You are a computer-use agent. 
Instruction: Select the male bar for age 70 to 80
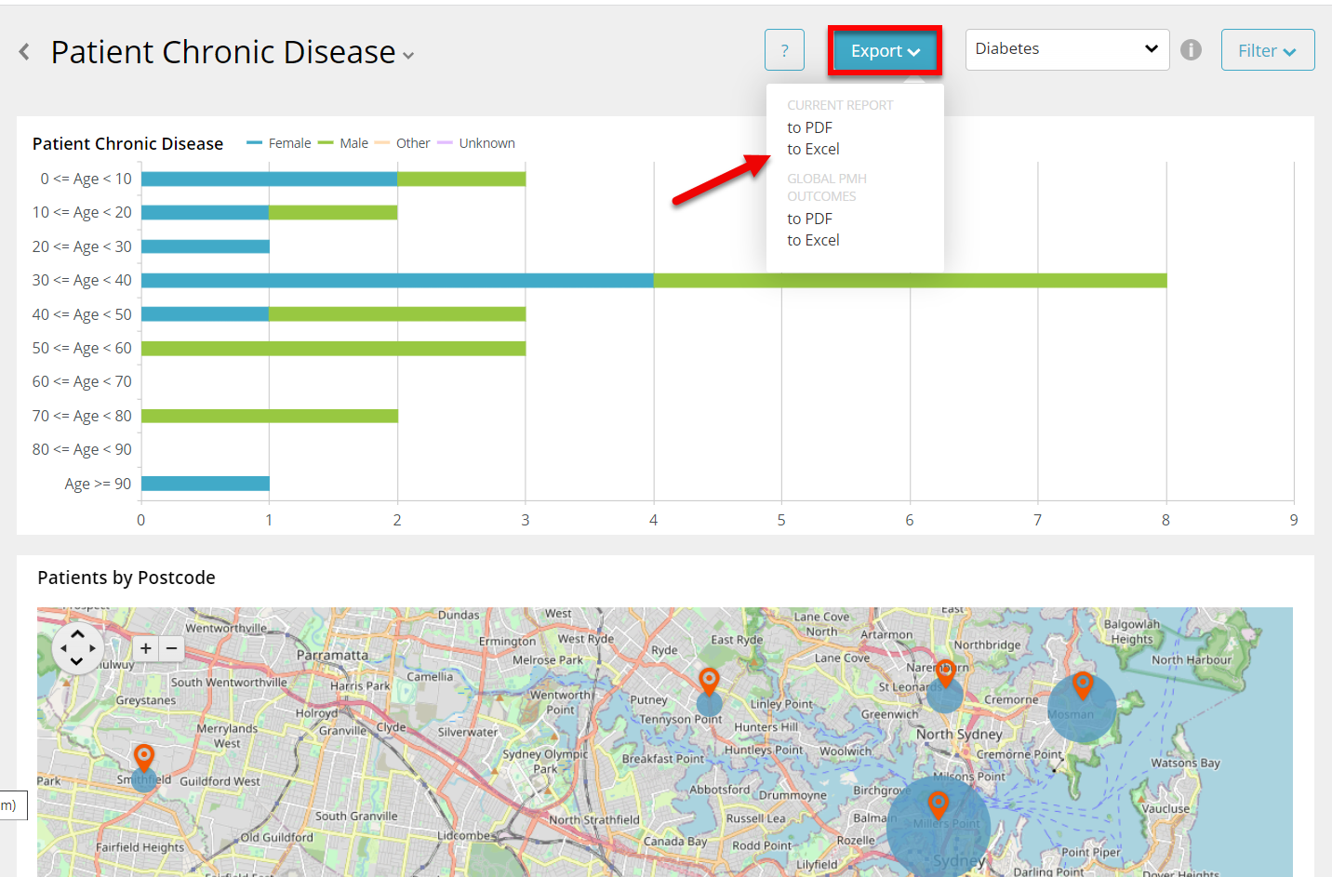click(269, 416)
